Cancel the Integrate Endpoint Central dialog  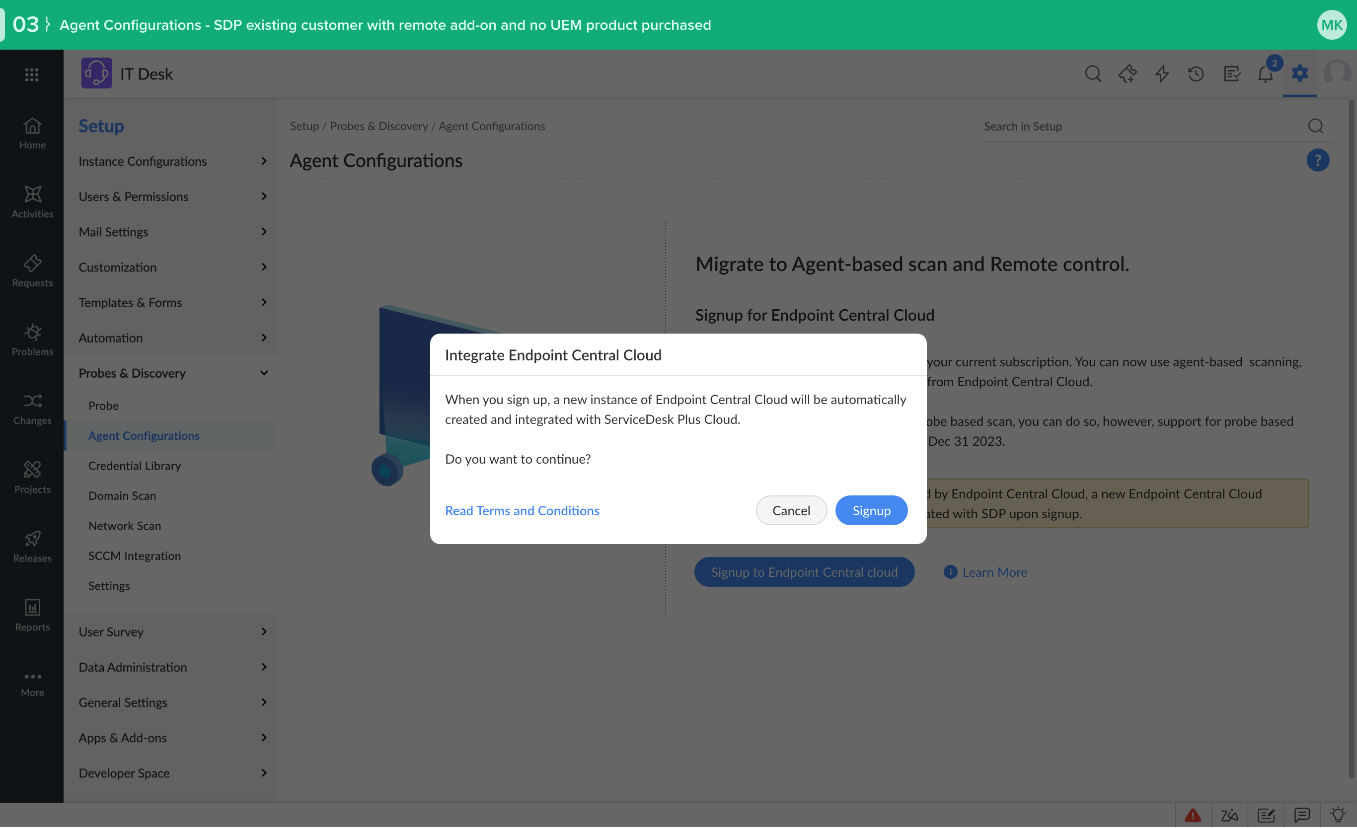(x=791, y=510)
